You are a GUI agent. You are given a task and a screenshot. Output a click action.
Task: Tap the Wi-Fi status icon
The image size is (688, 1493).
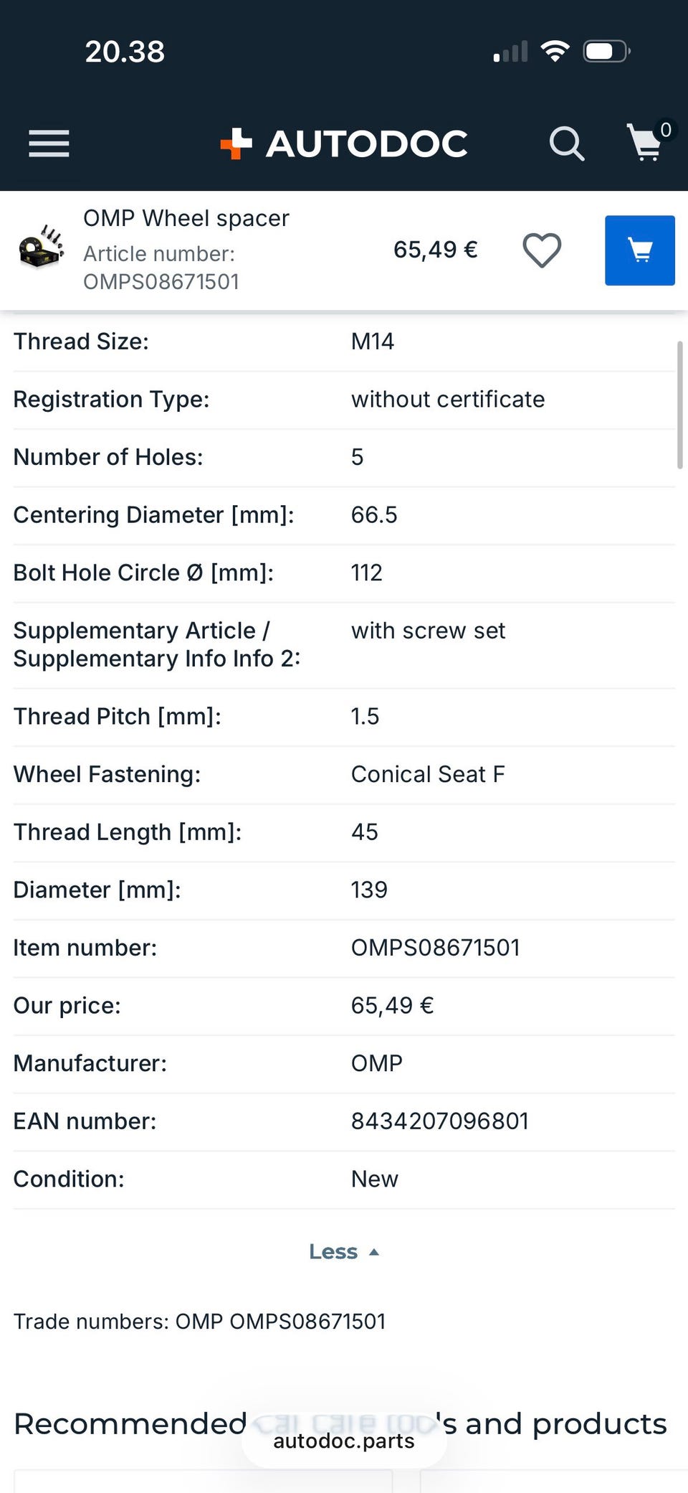point(555,51)
